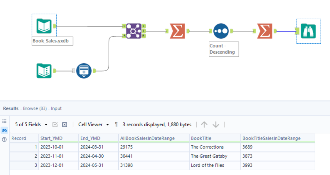Click the second Summarize tool before Browse
Image resolution: width=330 pixels, height=175 pixels.
coord(264,31)
